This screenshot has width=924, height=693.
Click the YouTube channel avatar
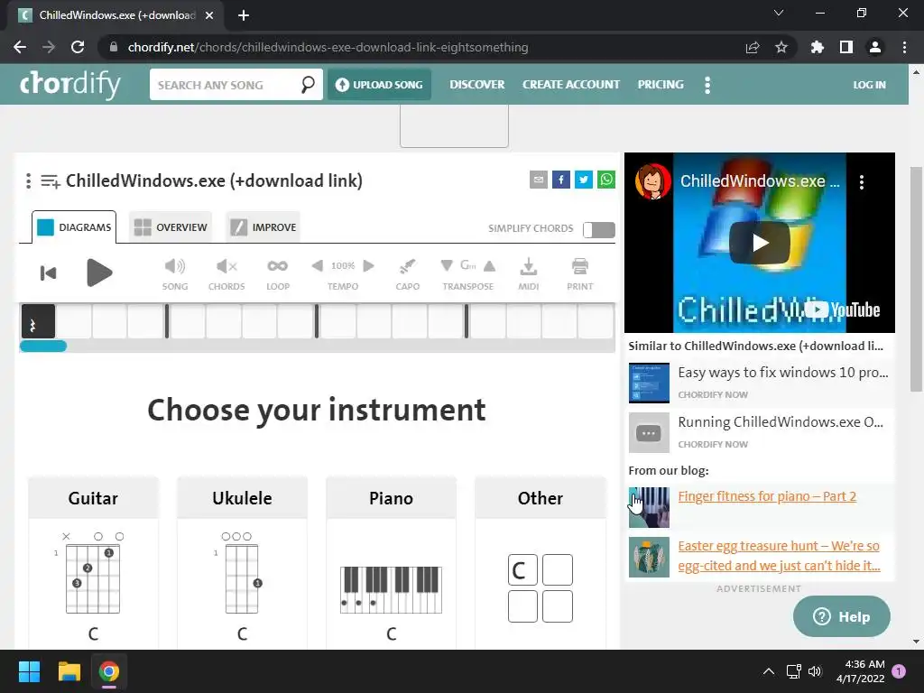[653, 181]
